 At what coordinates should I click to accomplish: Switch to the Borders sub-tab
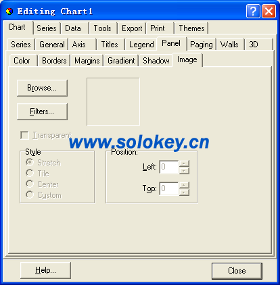54,61
